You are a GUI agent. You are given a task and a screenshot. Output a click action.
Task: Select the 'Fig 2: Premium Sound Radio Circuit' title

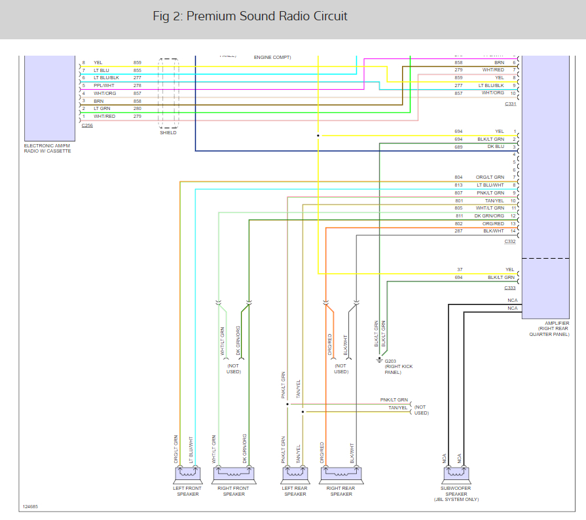[250, 16]
